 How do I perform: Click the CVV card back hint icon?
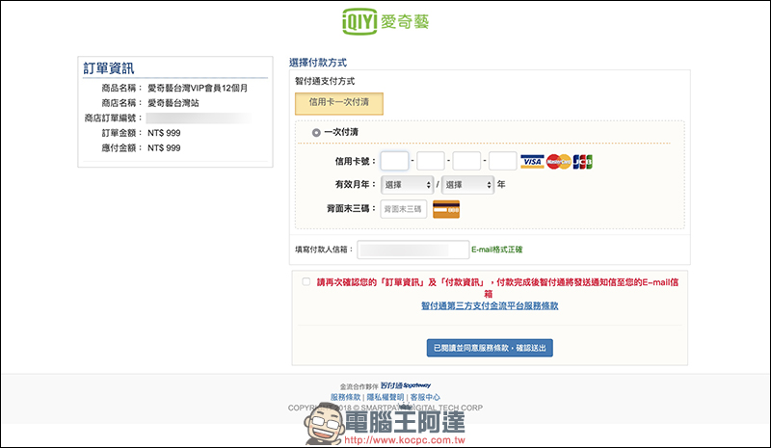(x=446, y=209)
